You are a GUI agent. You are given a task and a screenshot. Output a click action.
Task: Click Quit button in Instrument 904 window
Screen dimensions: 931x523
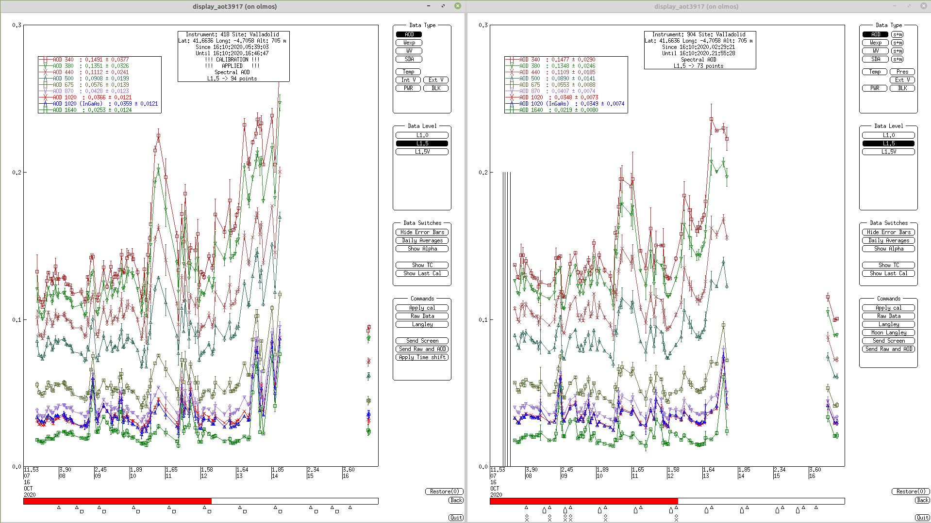coord(922,518)
